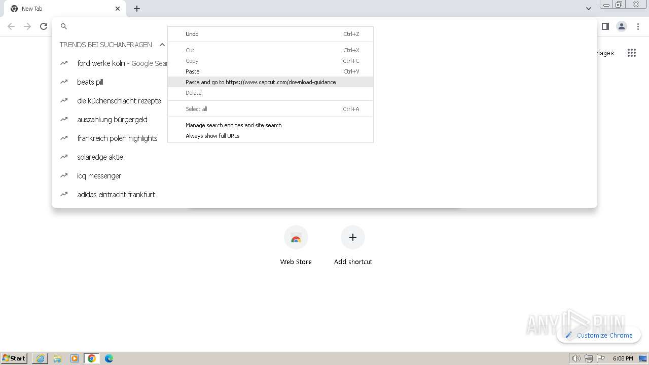Open the profile avatar icon
This screenshot has height=365, width=649.
622,26
